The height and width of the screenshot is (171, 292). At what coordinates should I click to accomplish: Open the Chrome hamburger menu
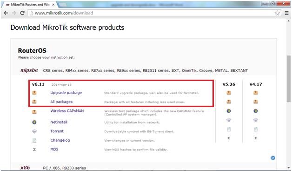coord(287,13)
